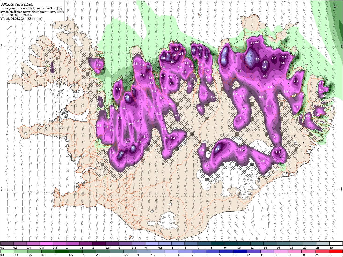The image size is (343, 257).
Task: Click the 'UWC/IG' title in the header
Action: point(6,4)
